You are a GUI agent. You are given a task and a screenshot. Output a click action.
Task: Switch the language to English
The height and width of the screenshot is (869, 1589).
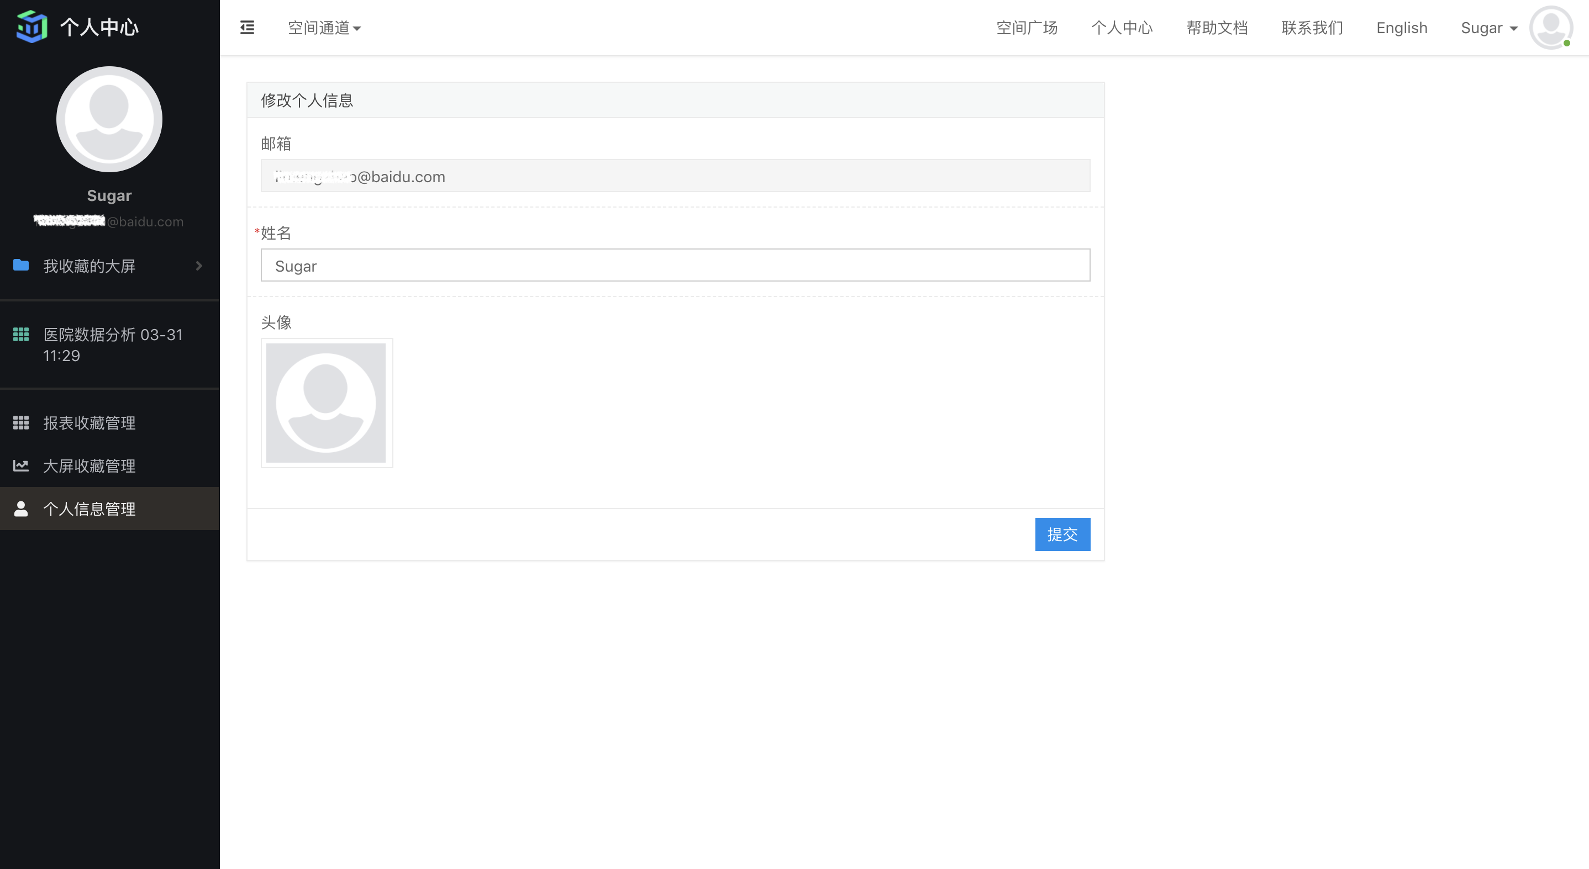point(1402,28)
